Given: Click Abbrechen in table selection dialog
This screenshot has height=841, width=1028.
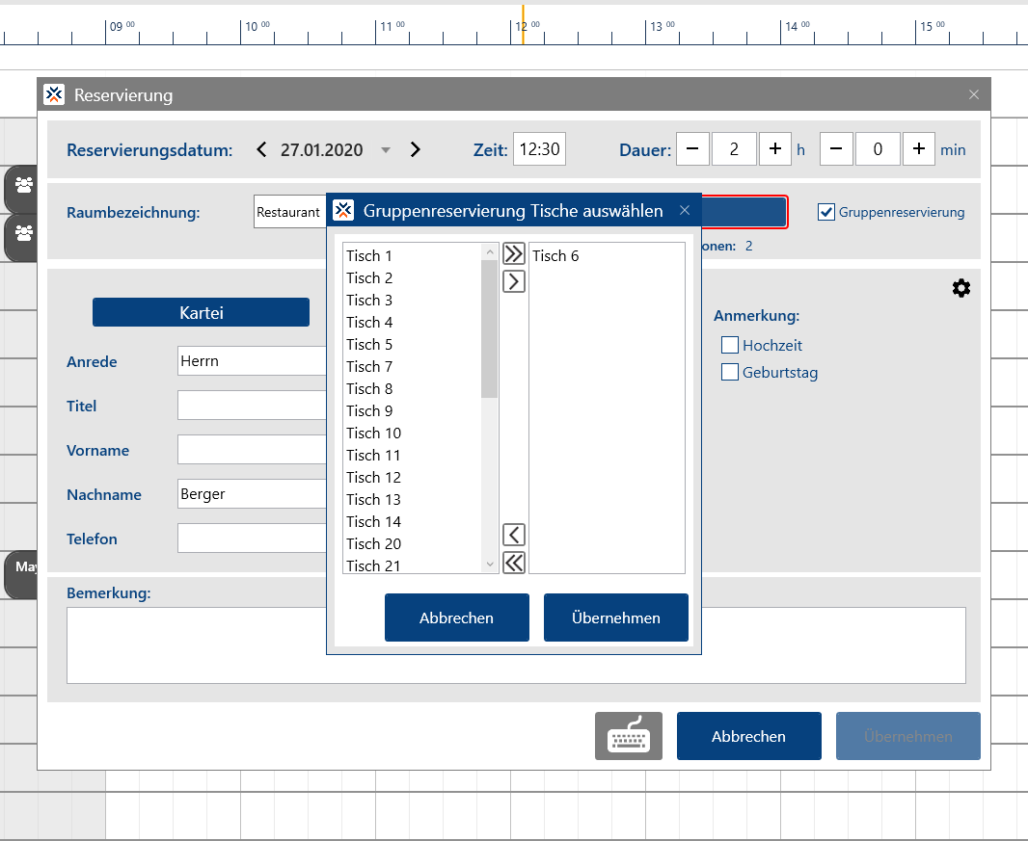Looking at the screenshot, I should (456, 618).
